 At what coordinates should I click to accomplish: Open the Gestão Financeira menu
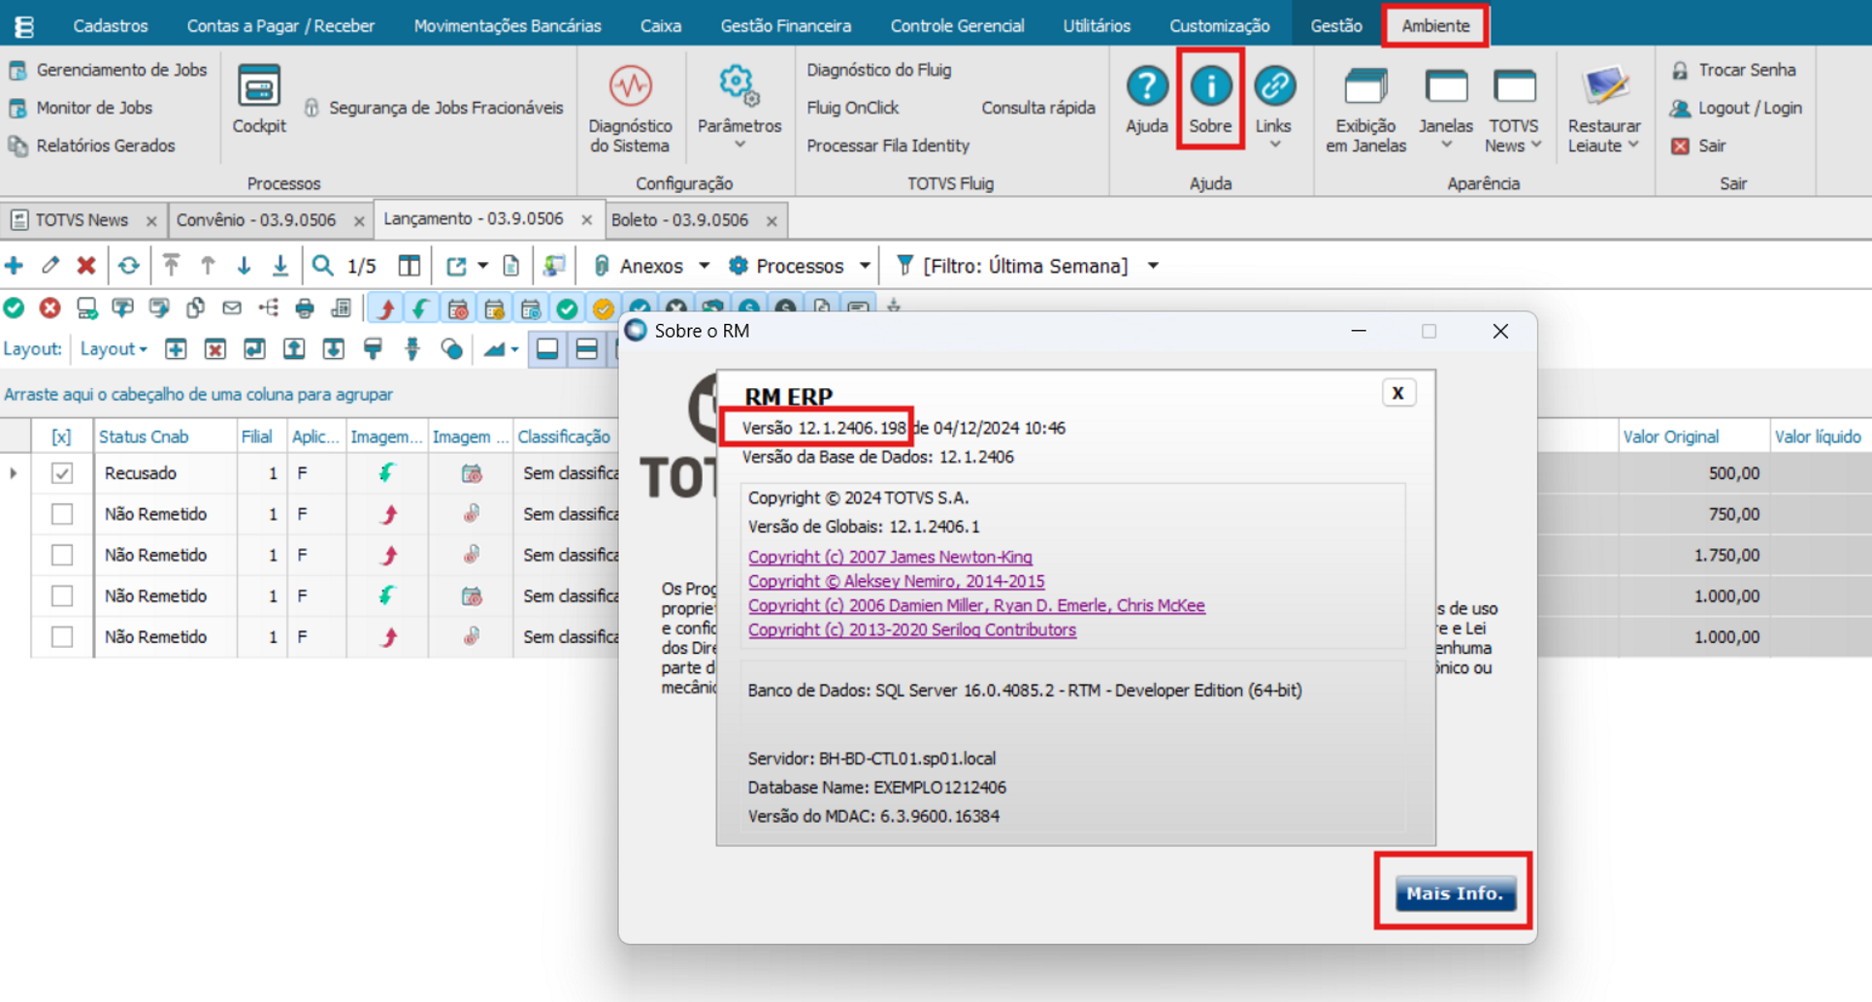click(x=786, y=25)
